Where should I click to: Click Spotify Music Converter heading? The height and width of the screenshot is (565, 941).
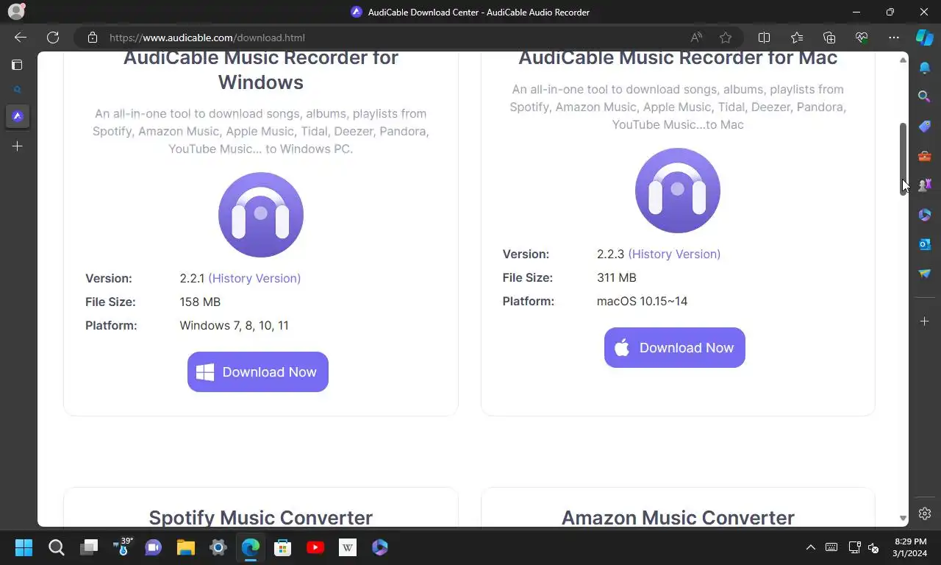[261, 517]
